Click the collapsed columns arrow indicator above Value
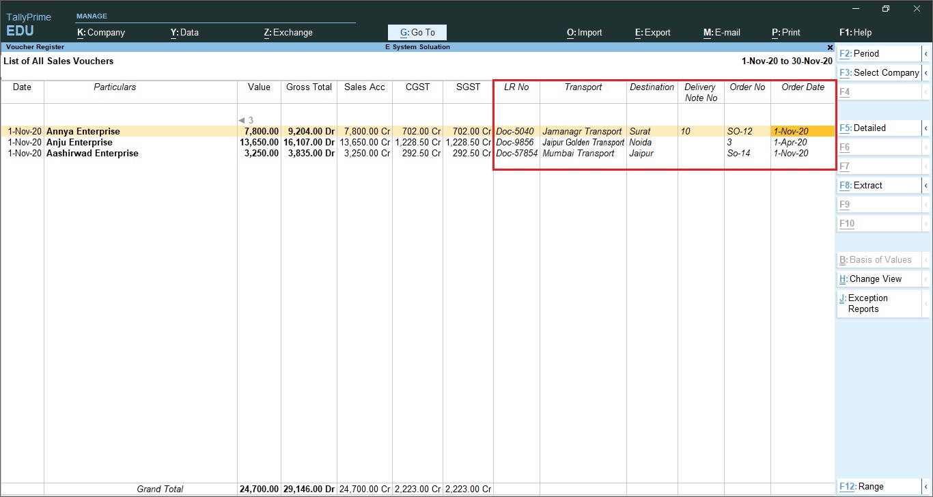This screenshot has height=497, width=933. coord(242,120)
